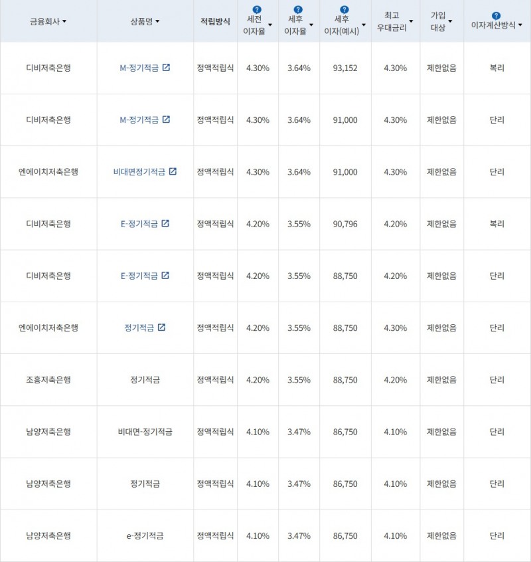The height and width of the screenshot is (562, 531).
Task: Open M-정기적금 link in the 복리 row
Action: (139, 68)
